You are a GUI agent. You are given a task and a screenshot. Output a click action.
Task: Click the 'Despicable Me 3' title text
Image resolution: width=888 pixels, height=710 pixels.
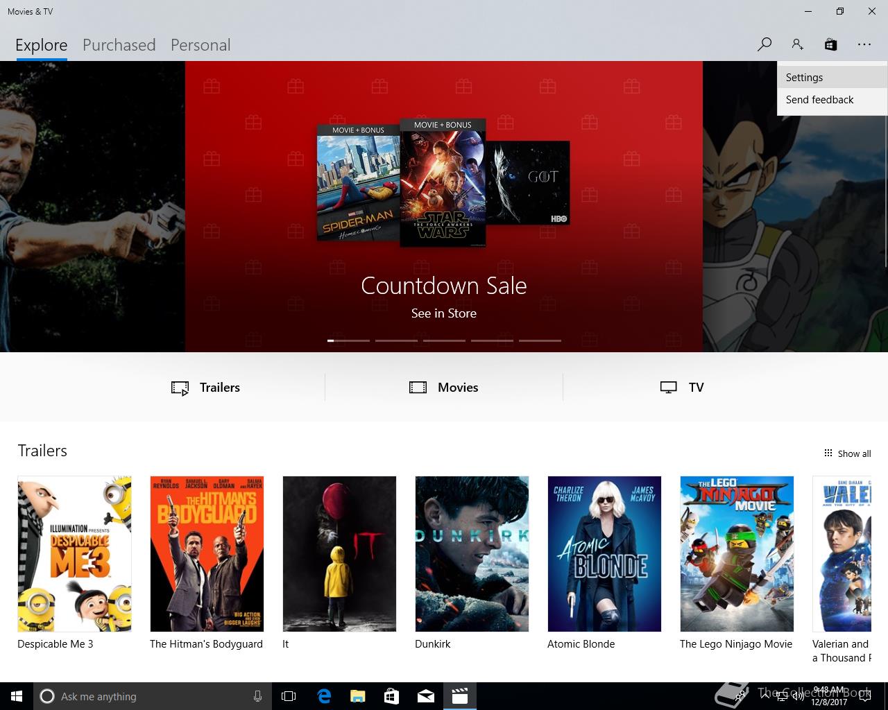click(x=55, y=644)
